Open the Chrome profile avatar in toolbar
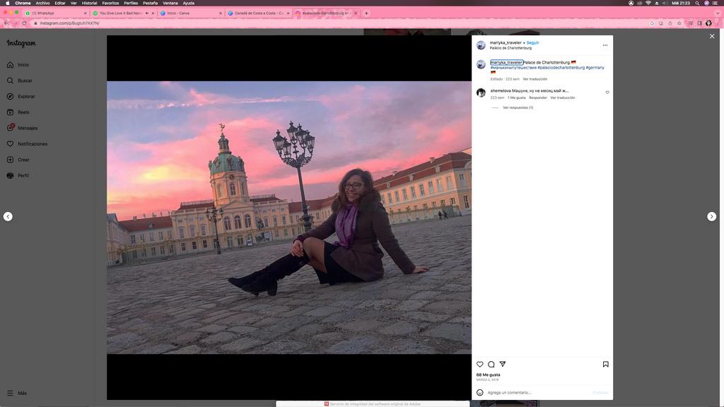 pyautogui.click(x=708, y=23)
